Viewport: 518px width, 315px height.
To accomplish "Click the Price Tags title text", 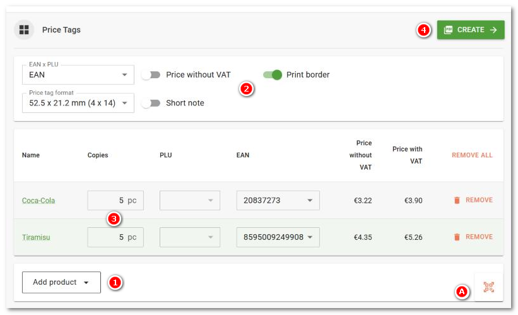I will click(x=61, y=30).
